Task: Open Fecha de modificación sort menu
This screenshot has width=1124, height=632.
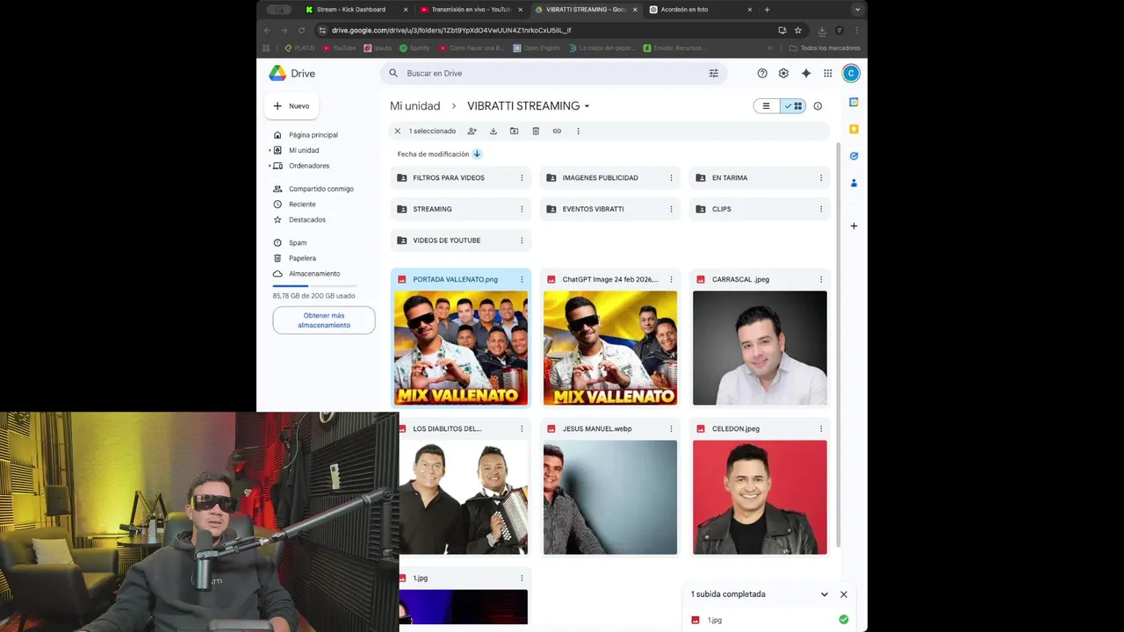Action: (x=433, y=154)
